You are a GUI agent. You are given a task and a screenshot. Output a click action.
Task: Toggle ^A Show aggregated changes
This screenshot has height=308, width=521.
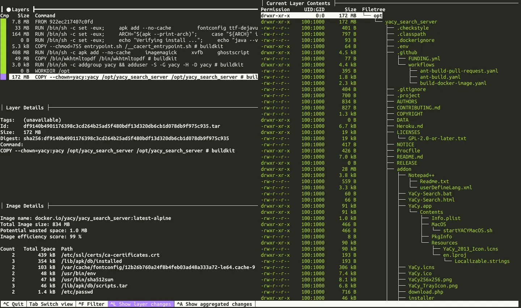click(214, 304)
